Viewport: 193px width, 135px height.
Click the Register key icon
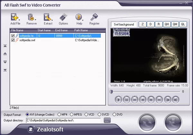(x=94, y=17)
